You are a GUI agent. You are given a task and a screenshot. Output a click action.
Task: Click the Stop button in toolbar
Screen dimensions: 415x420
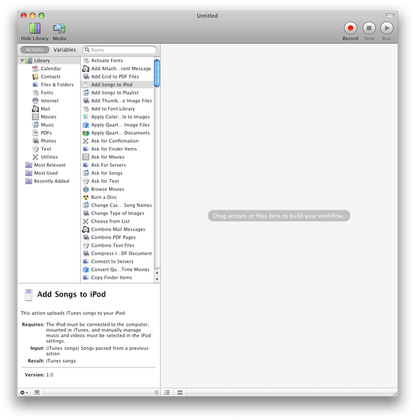(369, 28)
